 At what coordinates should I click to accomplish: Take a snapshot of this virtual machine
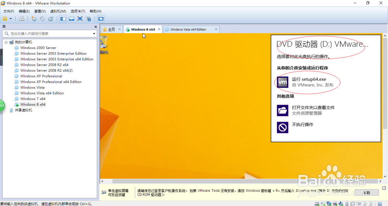pos(34,19)
